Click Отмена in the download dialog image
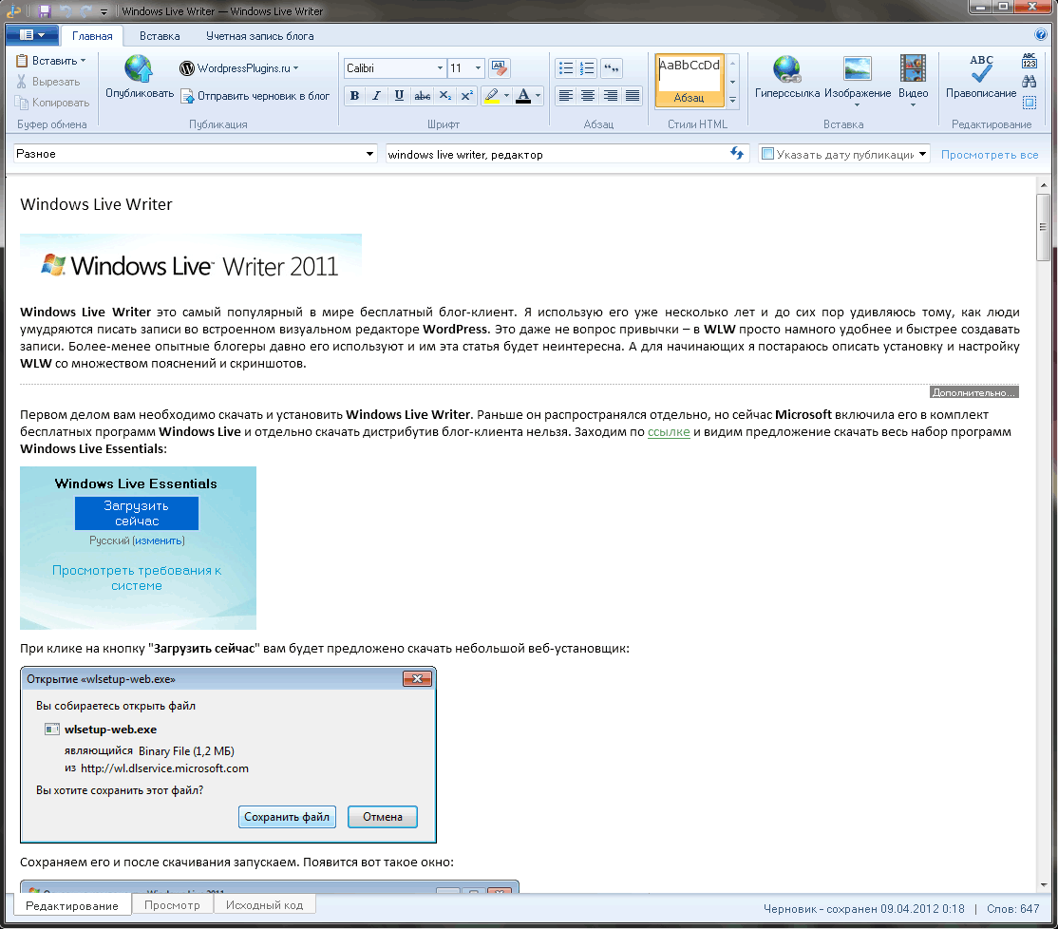 (383, 816)
